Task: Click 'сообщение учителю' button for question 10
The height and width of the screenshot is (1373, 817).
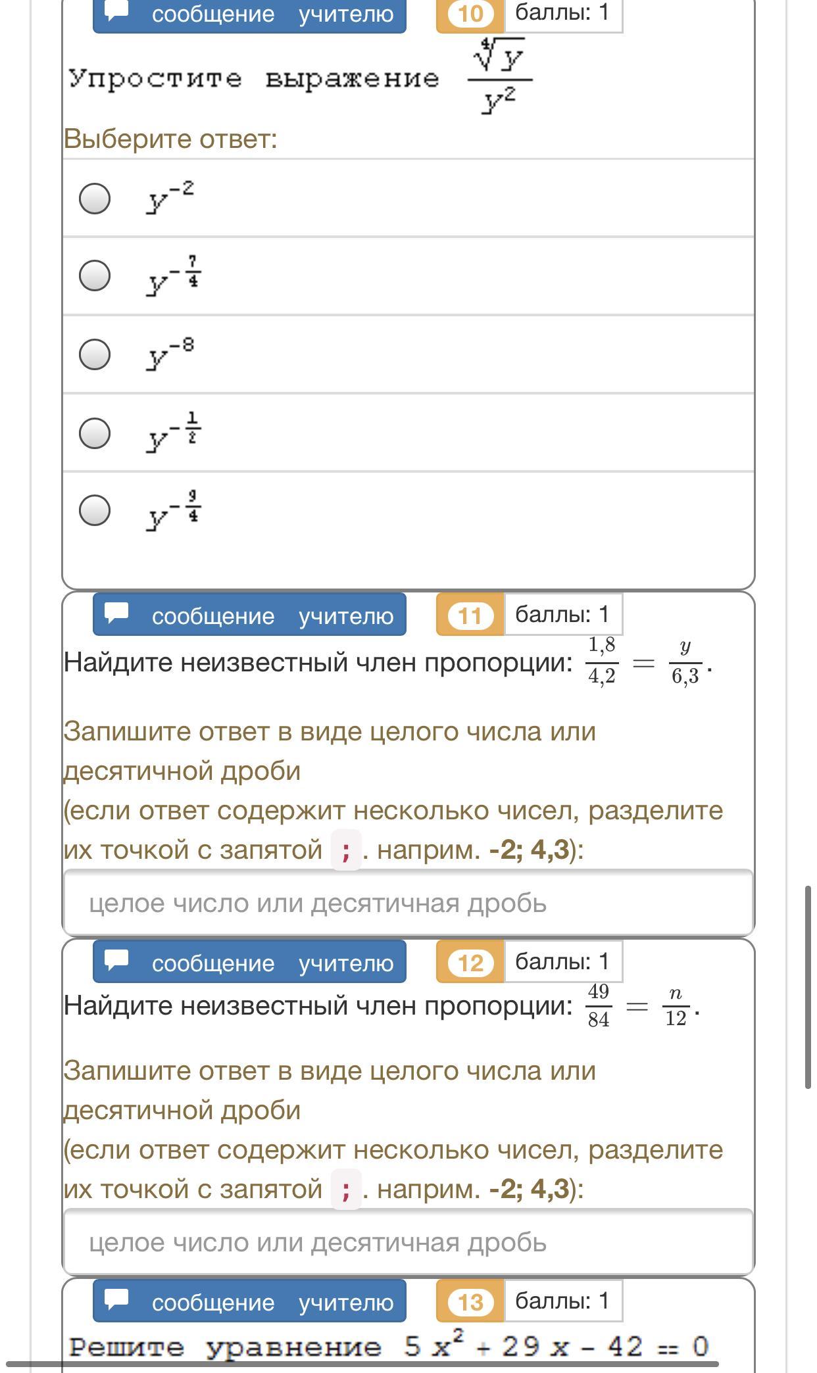Action: pos(249,14)
